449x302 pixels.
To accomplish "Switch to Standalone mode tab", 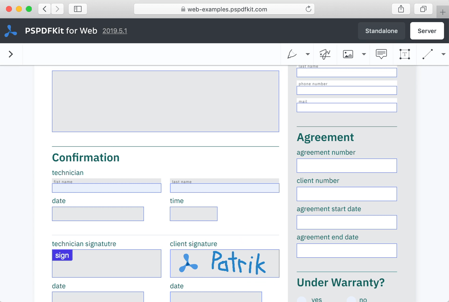I will 381,31.
